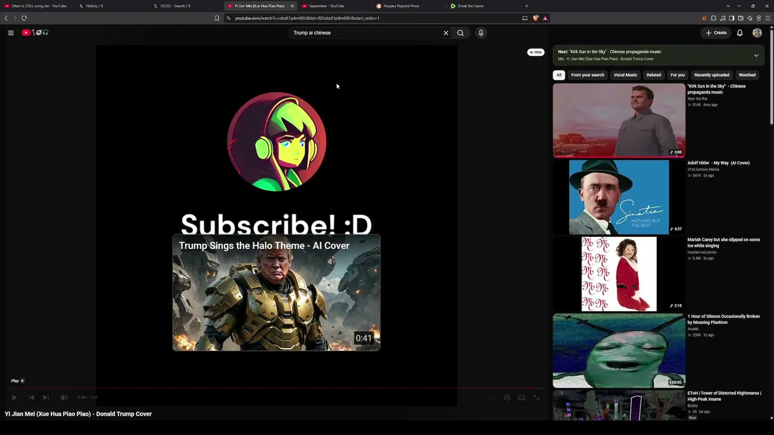Select the 'For you' chip

click(x=677, y=75)
